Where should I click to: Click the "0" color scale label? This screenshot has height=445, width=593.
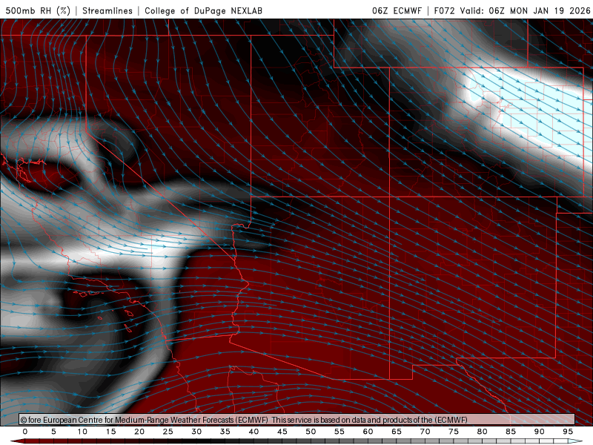click(x=25, y=432)
